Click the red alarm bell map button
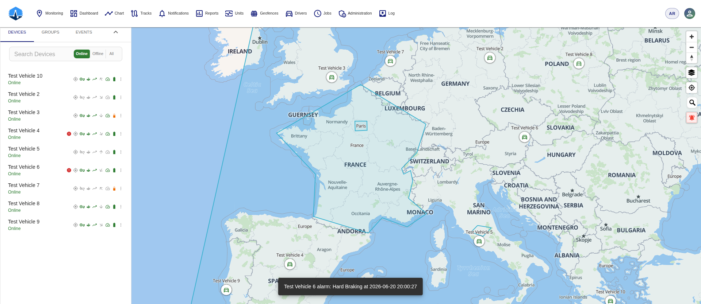This screenshot has width=701, height=304. click(x=692, y=117)
